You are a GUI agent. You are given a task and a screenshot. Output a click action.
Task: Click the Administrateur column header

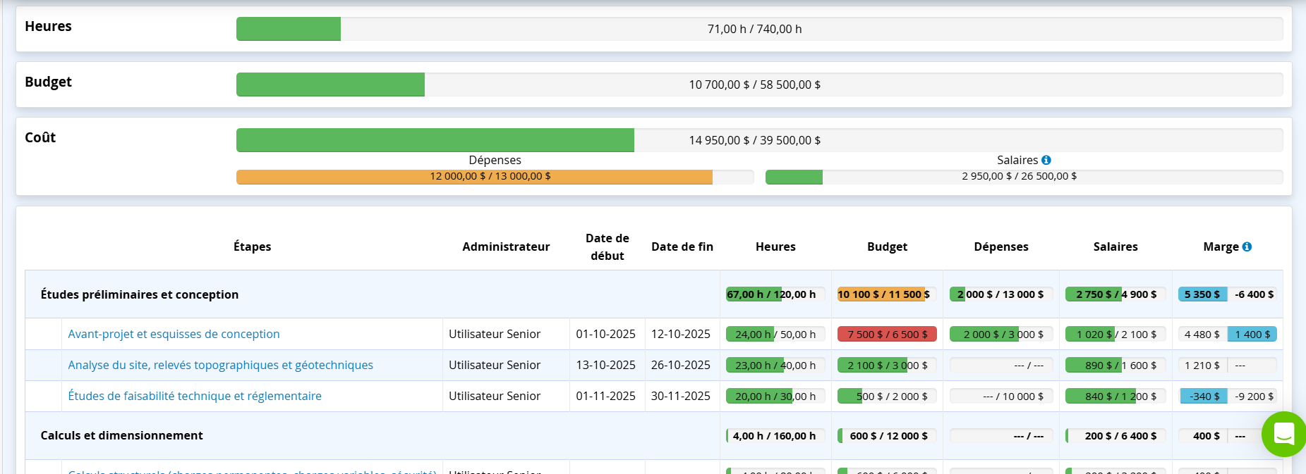(506, 247)
